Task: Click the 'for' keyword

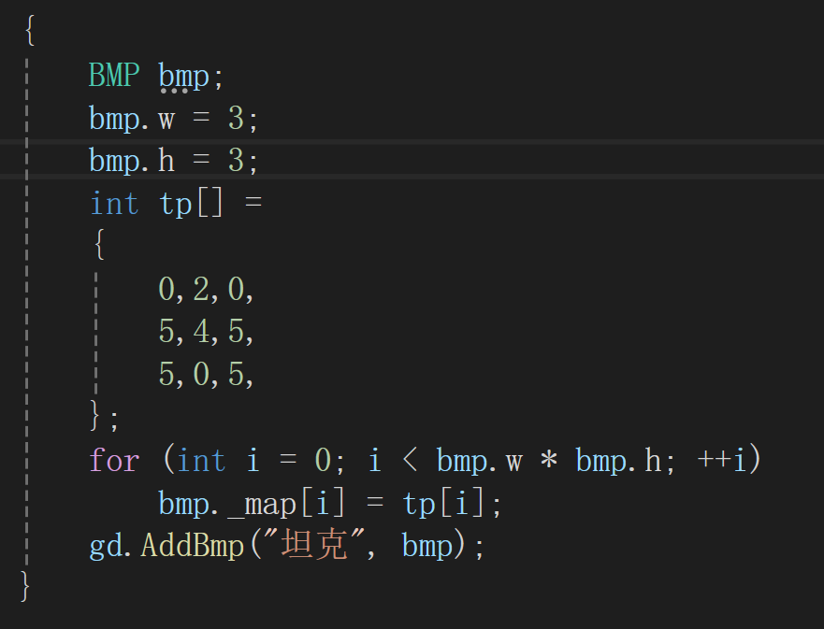Action: [114, 460]
